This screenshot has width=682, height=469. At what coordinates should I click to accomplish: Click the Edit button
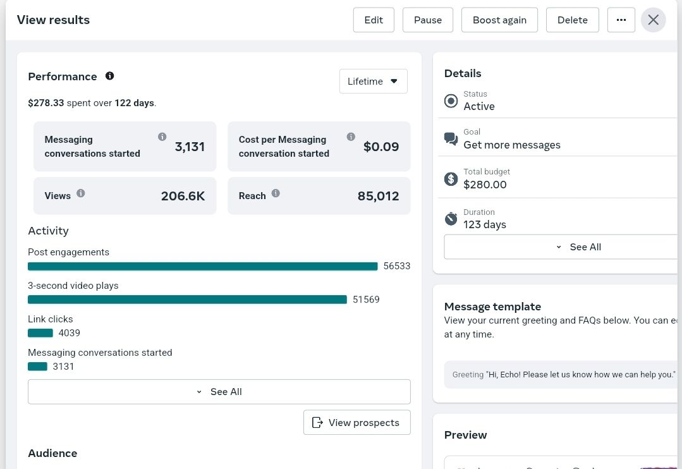coord(374,20)
